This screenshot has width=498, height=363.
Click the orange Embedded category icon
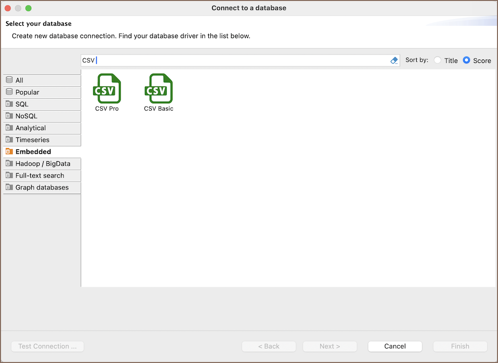coord(9,152)
